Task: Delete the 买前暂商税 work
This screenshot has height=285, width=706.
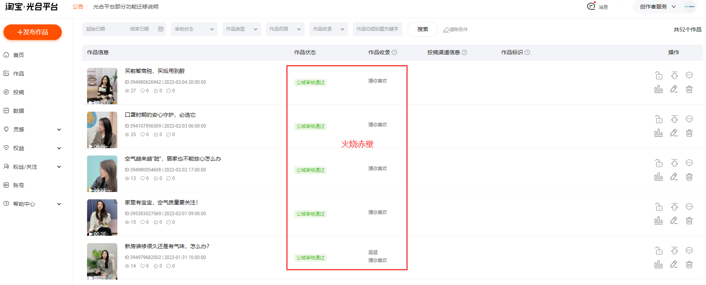Action: point(689,89)
